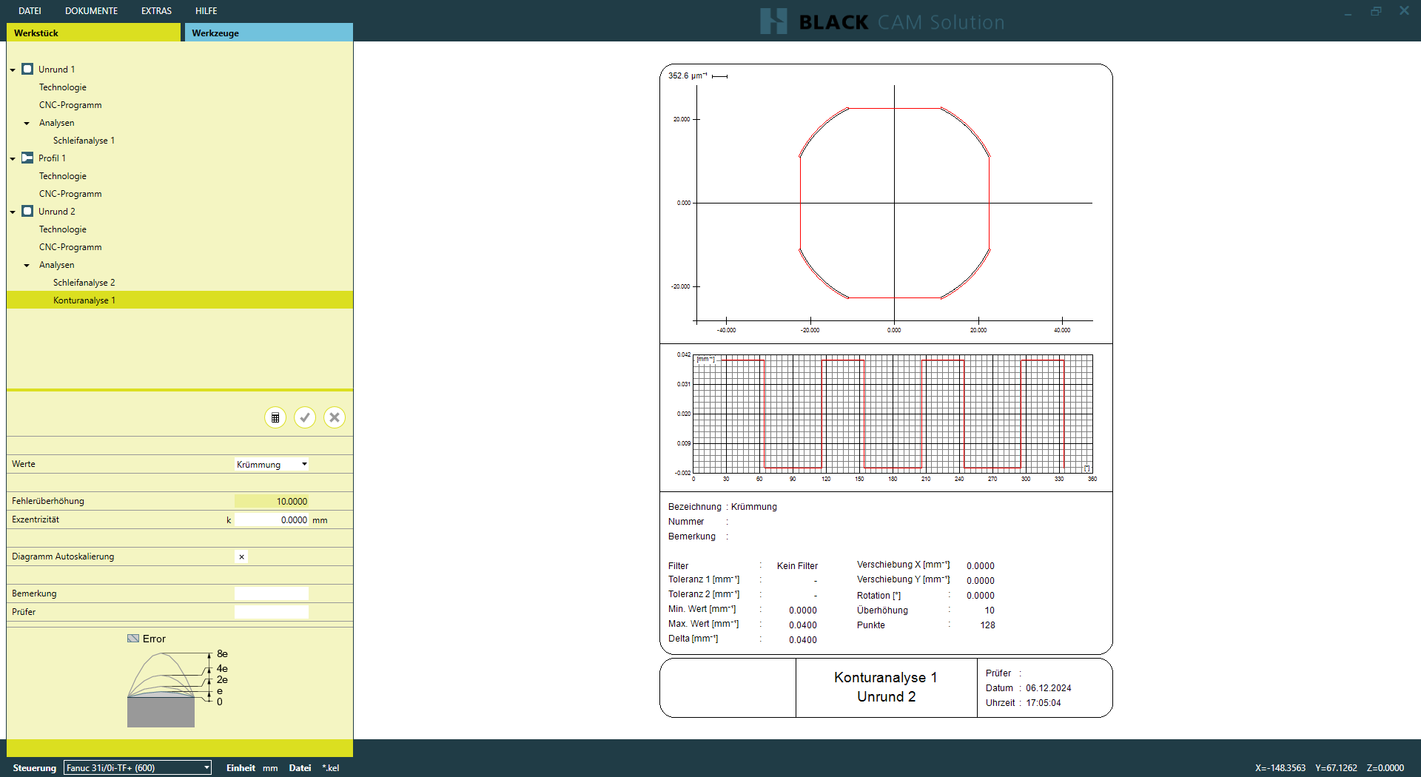This screenshot has width=1421, height=777.
Task: Collapse the Unrund 1 tree node
Action: click(x=13, y=70)
